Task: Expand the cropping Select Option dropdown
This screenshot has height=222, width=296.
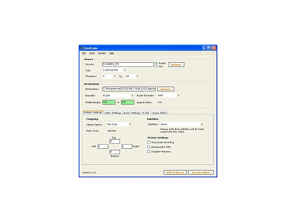Action: pyautogui.click(x=130, y=124)
